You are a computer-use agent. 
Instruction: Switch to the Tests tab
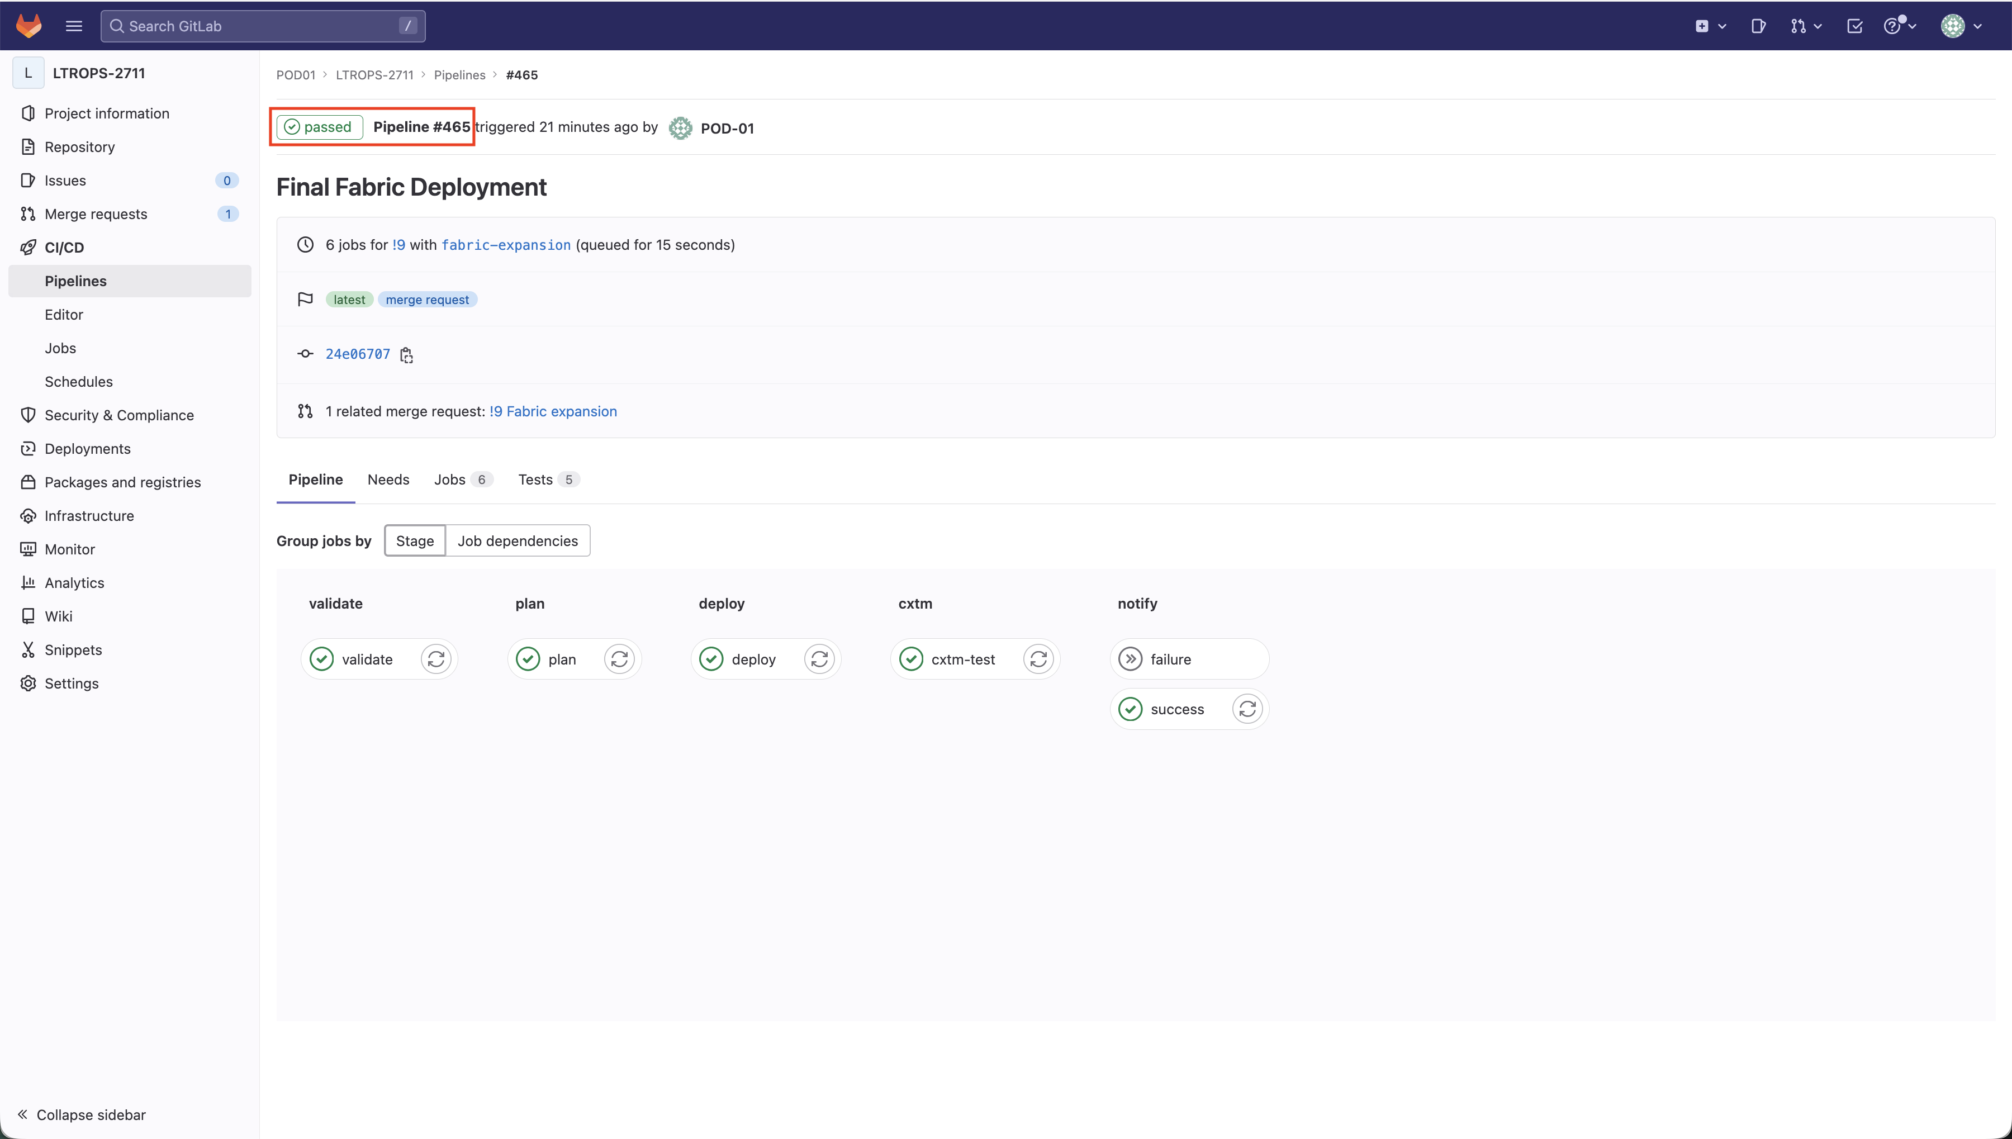[x=536, y=480]
